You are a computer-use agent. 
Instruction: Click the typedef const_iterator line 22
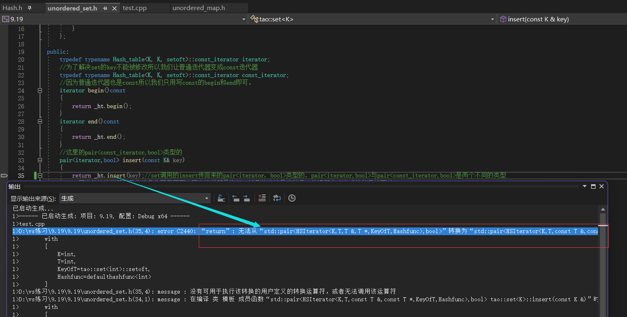click(x=174, y=75)
